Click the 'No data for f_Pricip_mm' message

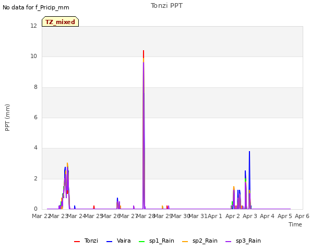tap(36, 8)
